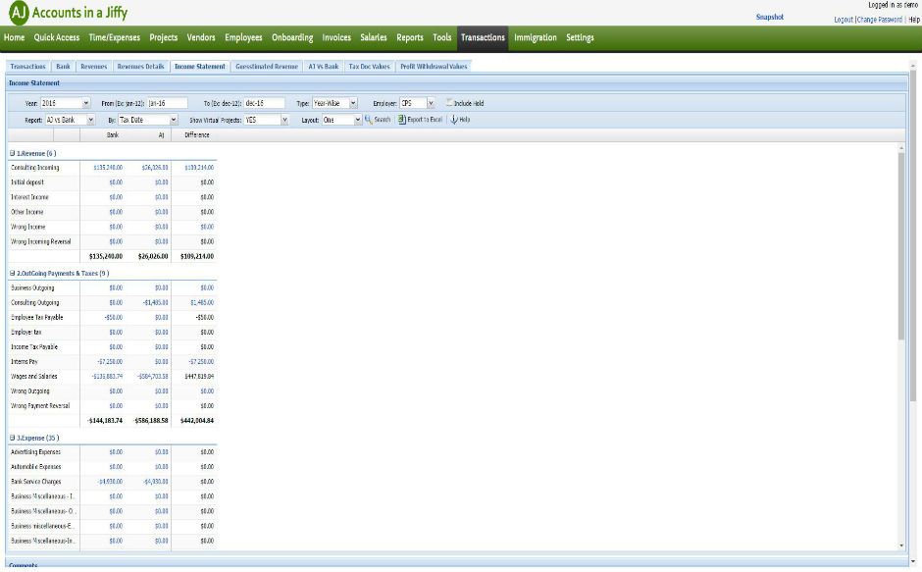This screenshot has width=922, height=572.
Task: Click the Wages and Salaries row label
Action: (34, 376)
